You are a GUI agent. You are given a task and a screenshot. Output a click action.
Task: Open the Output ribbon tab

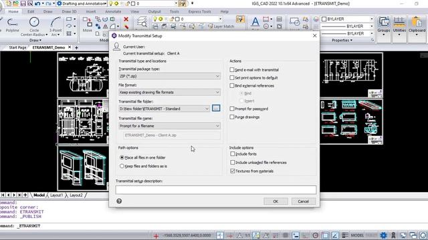coord(154,11)
